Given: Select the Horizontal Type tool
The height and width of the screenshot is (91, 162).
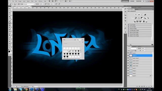Looking at the screenshot, I should pos(10,39).
